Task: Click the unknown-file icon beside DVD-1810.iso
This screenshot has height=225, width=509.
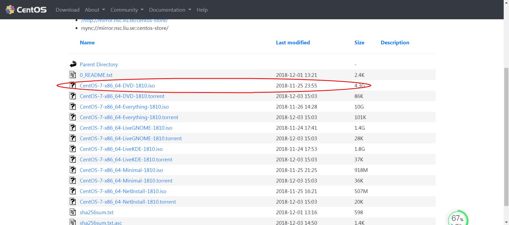Action: pos(73,85)
